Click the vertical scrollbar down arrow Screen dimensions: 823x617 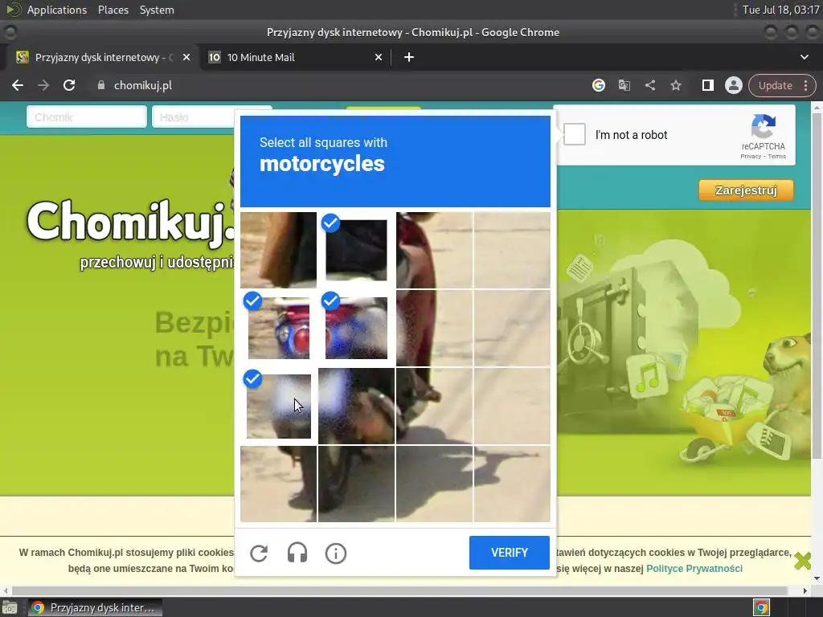point(817,578)
